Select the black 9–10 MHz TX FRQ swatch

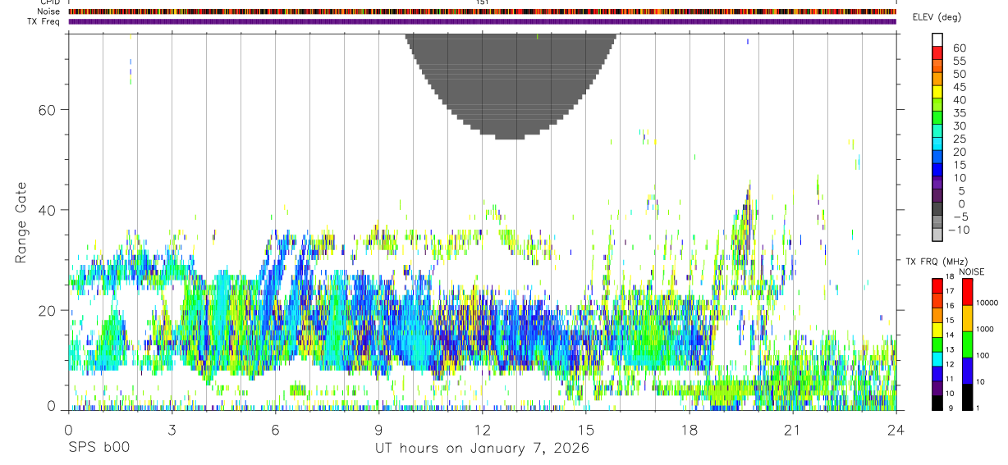coord(937,402)
